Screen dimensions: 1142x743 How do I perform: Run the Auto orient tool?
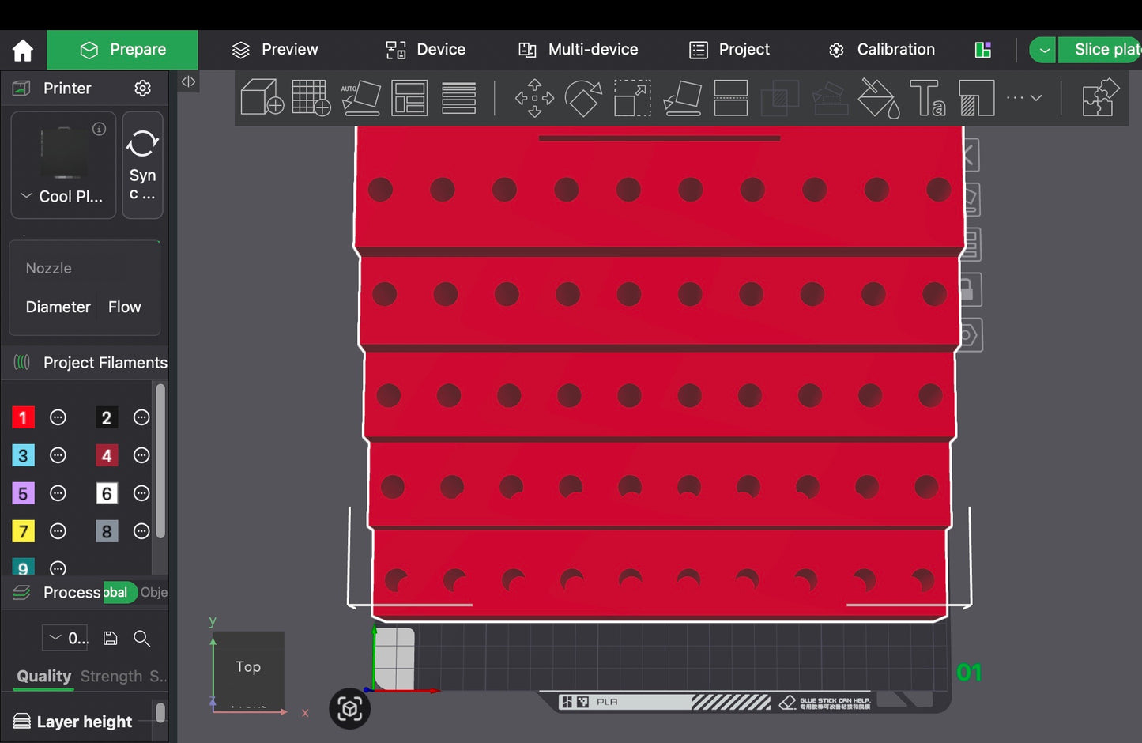360,98
